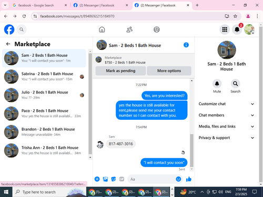The image size is (263, 197).
Task: Click the More options button
Action: tap(169, 71)
